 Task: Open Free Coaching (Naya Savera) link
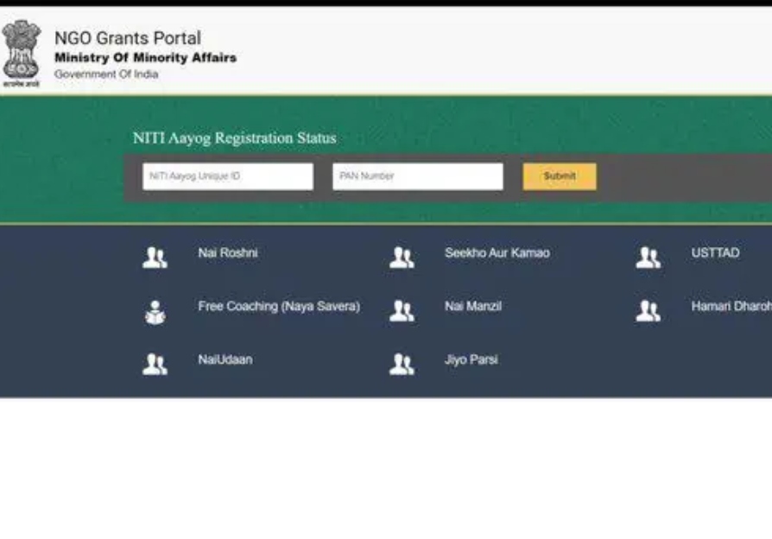(x=279, y=307)
